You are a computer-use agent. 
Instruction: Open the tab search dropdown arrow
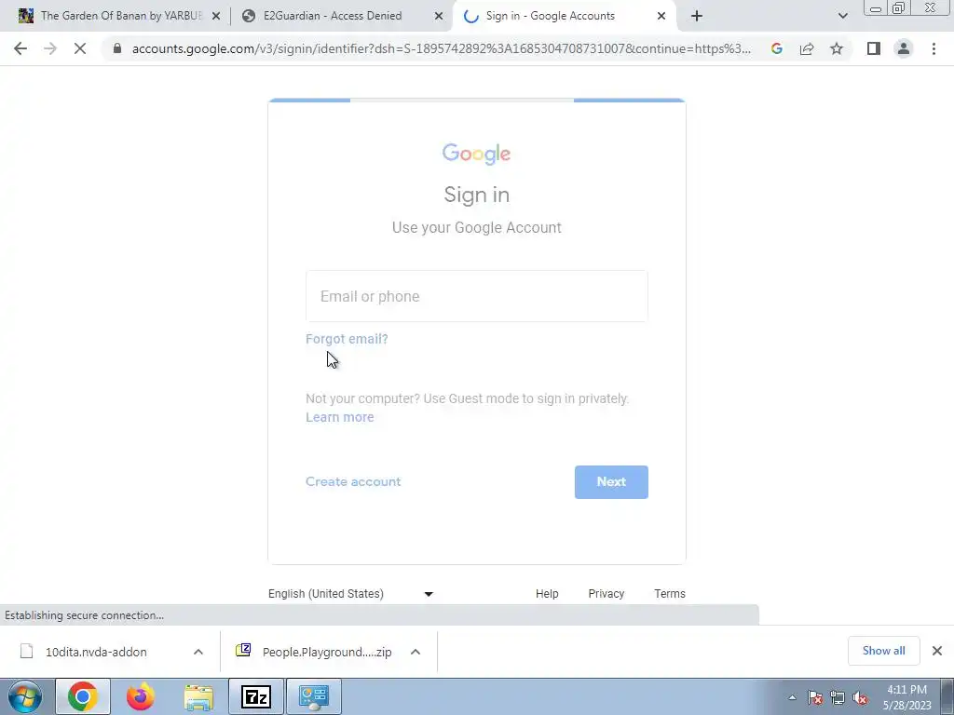tap(842, 16)
